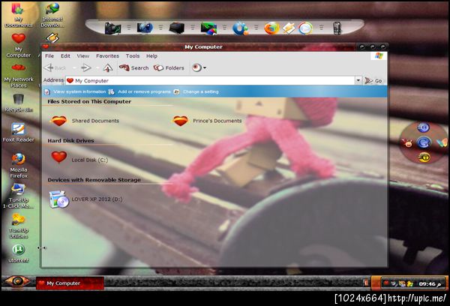This screenshot has width=450, height=306.
Task: Open the Tools menu
Action: [133, 56]
